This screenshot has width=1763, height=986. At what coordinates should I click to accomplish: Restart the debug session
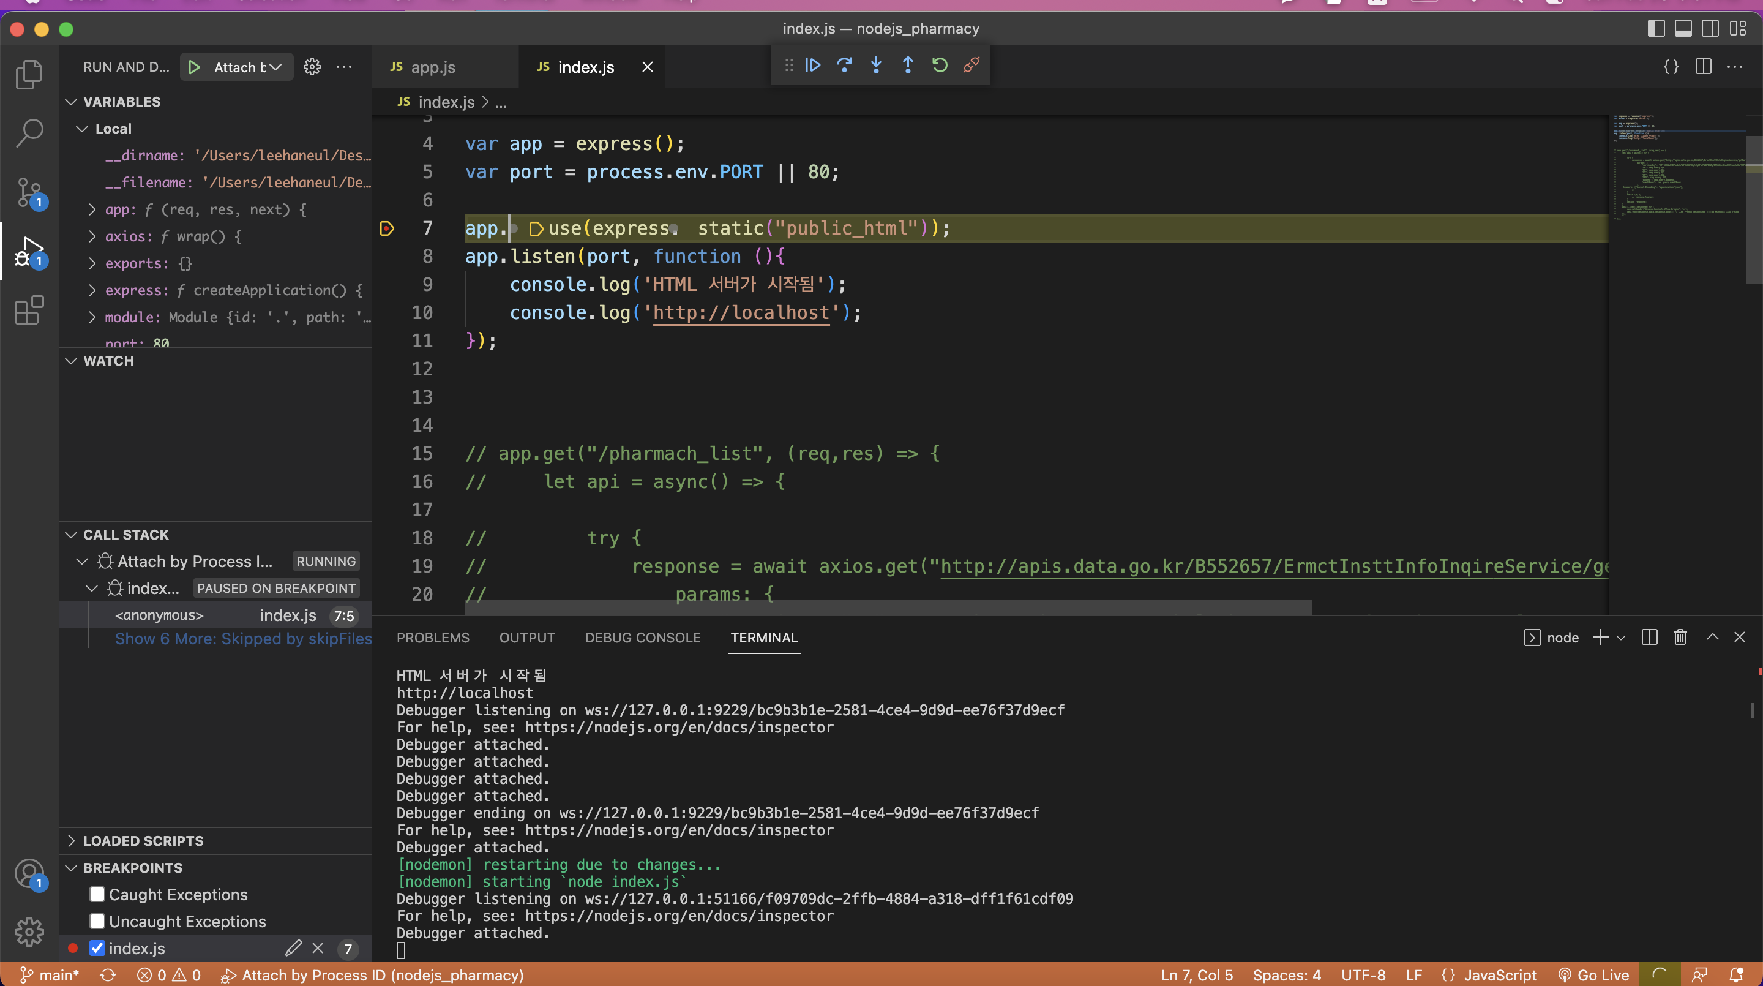tap(940, 65)
